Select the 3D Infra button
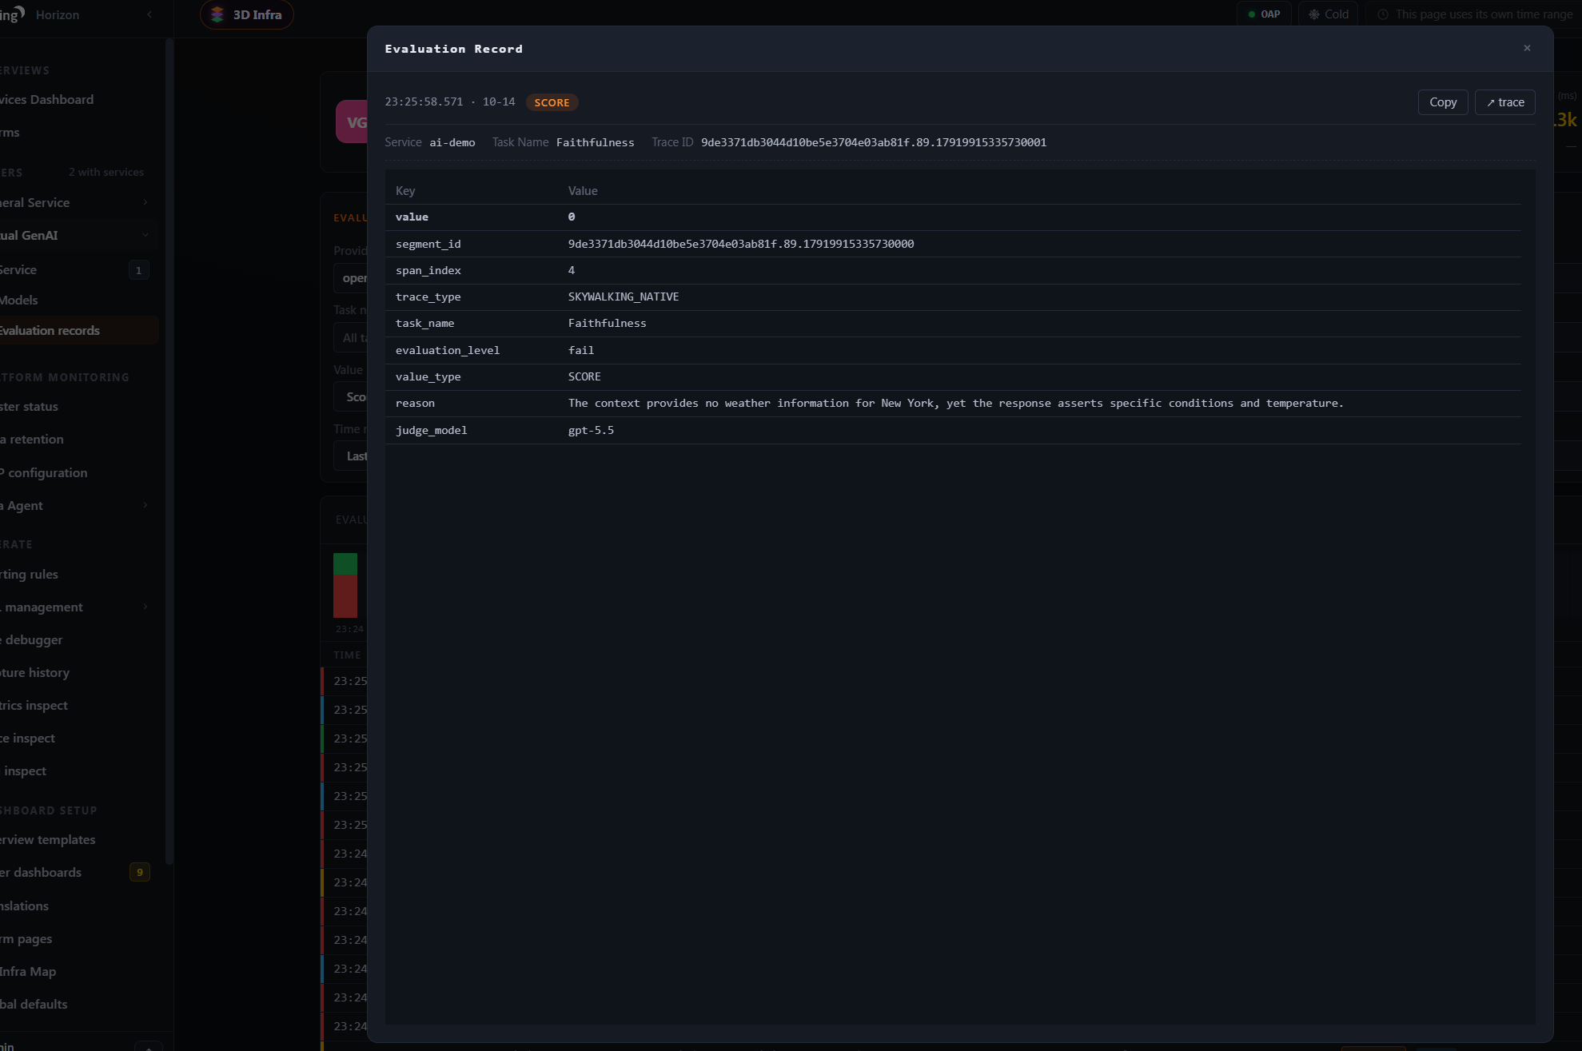This screenshot has width=1582, height=1051. [247, 14]
